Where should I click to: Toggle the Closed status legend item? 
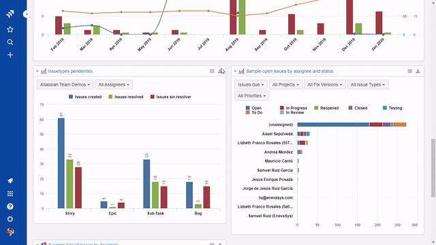coord(358,108)
